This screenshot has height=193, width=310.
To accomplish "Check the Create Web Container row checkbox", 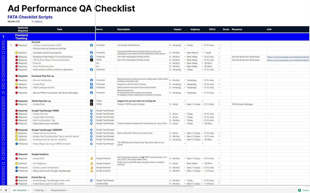I will click(x=3, y=117).
